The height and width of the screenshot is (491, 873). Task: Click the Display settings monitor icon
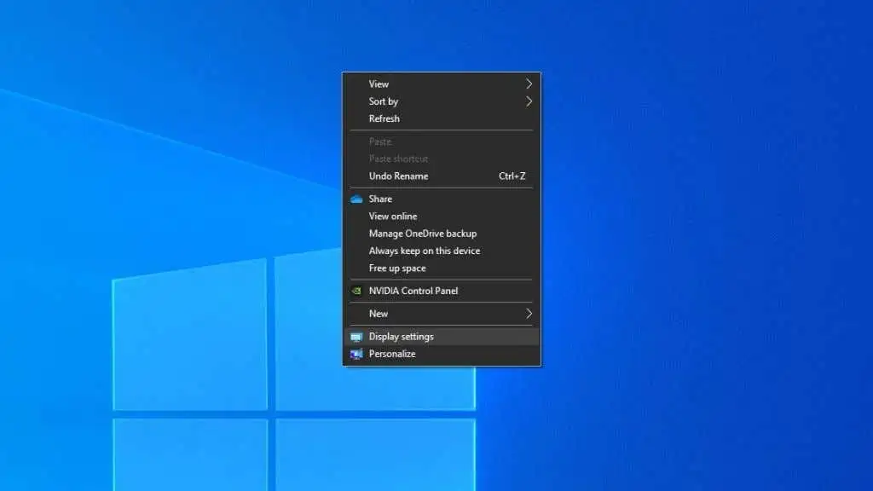pos(356,337)
